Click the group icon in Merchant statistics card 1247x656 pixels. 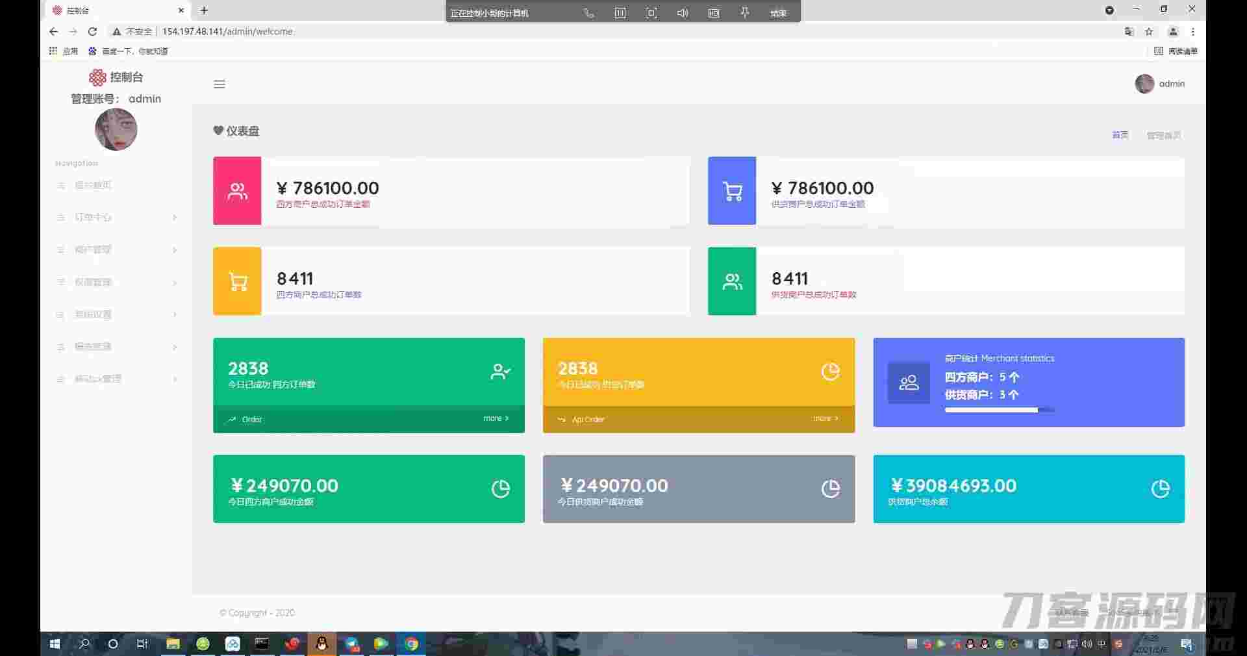pos(909,383)
